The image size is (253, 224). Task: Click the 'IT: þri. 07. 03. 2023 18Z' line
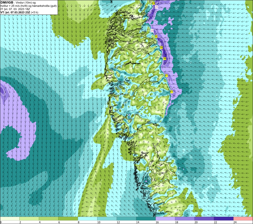pyautogui.click(x=15, y=9)
